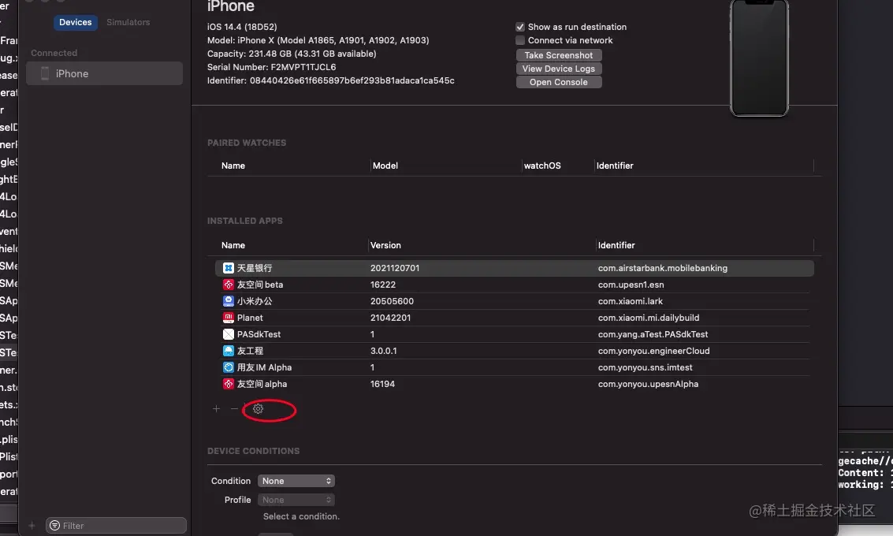893x536 pixels.
Task: Click the 友工程 app icon
Action: [x=229, y=350]
